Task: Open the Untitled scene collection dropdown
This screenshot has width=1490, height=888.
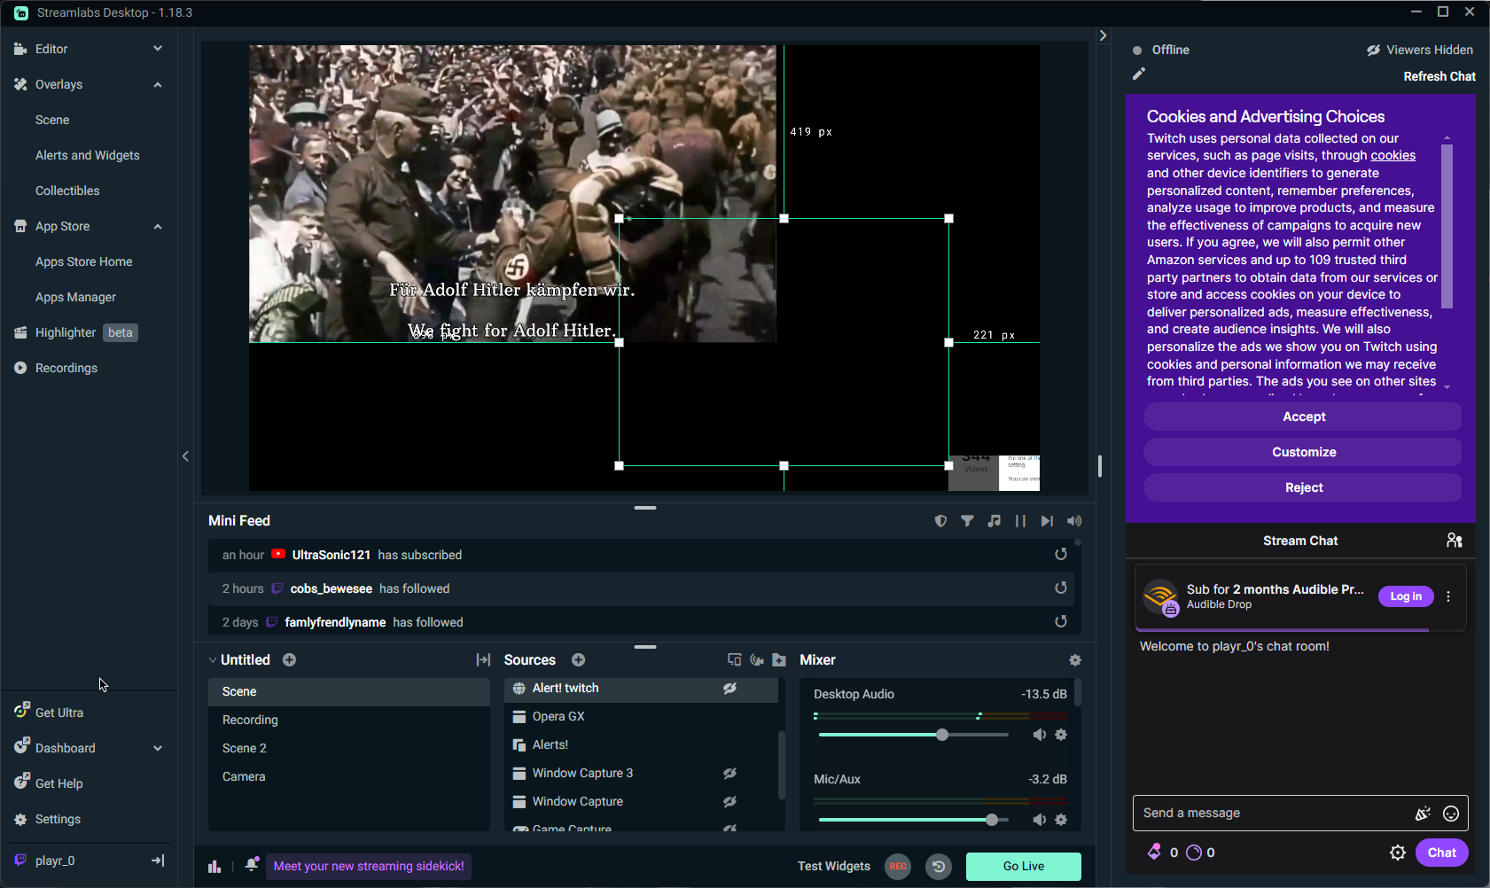Action: [x=239, y=660]
